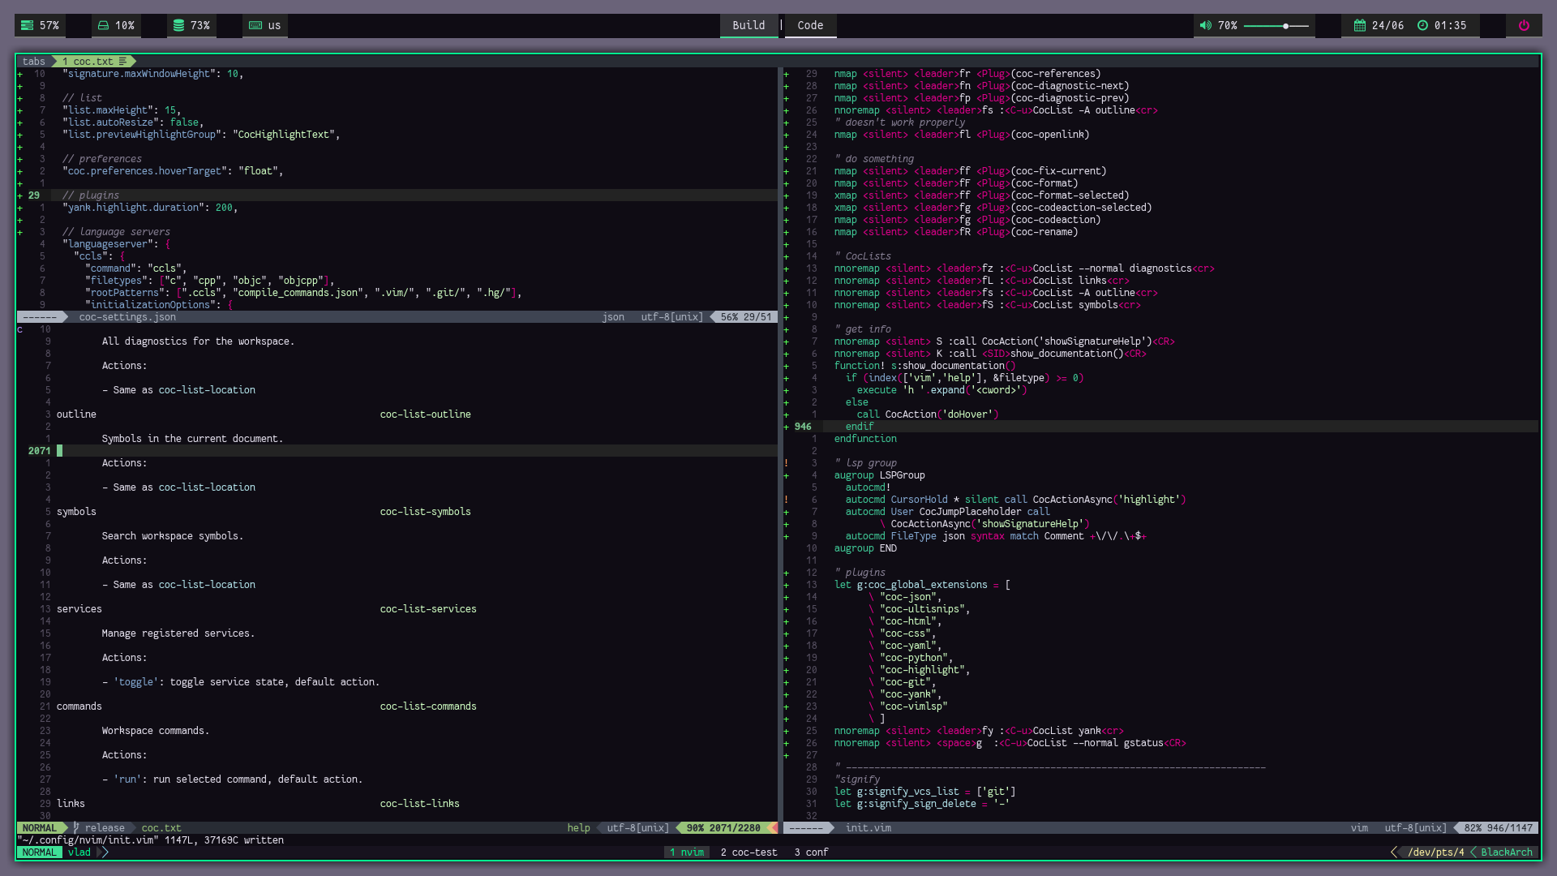The height and width of the screenshot is (876, 1557).
Task: Open coc-list-location link under outline Actions
Action: point(207,487)
